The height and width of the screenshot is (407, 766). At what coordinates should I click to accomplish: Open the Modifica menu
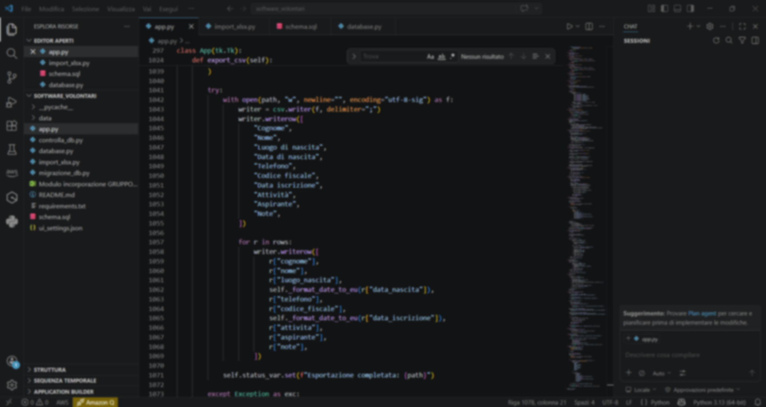click(x=52, y=9)
